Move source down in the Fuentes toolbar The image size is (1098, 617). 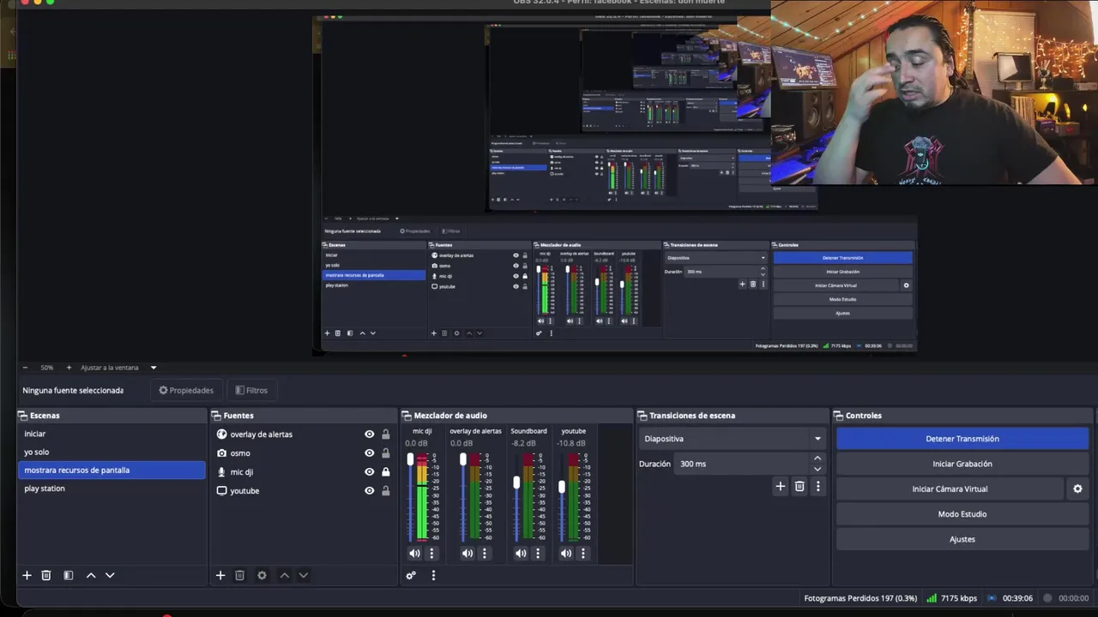coord(303,575)
